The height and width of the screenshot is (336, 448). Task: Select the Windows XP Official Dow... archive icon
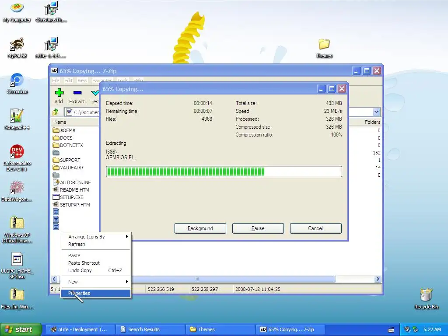17,230
